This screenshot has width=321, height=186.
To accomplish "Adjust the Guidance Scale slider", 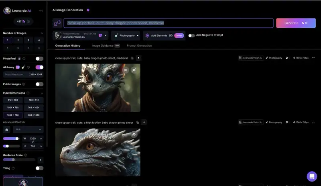I will pyautogui.click(x=13, y=159).
